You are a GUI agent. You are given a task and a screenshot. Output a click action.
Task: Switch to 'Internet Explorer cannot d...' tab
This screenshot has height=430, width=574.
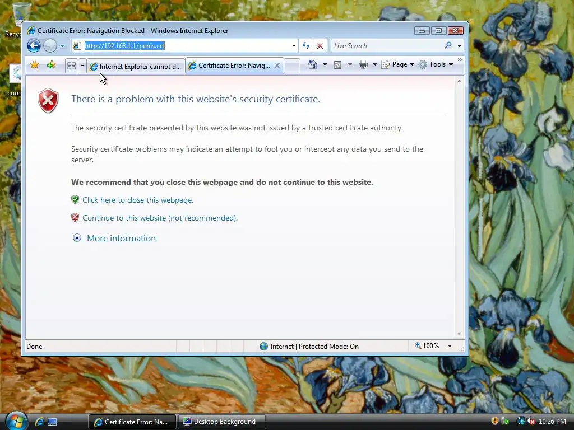[136, 66]
